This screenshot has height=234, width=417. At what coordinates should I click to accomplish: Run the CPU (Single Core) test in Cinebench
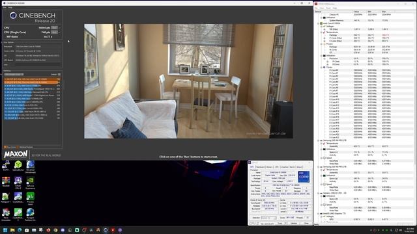54,32
